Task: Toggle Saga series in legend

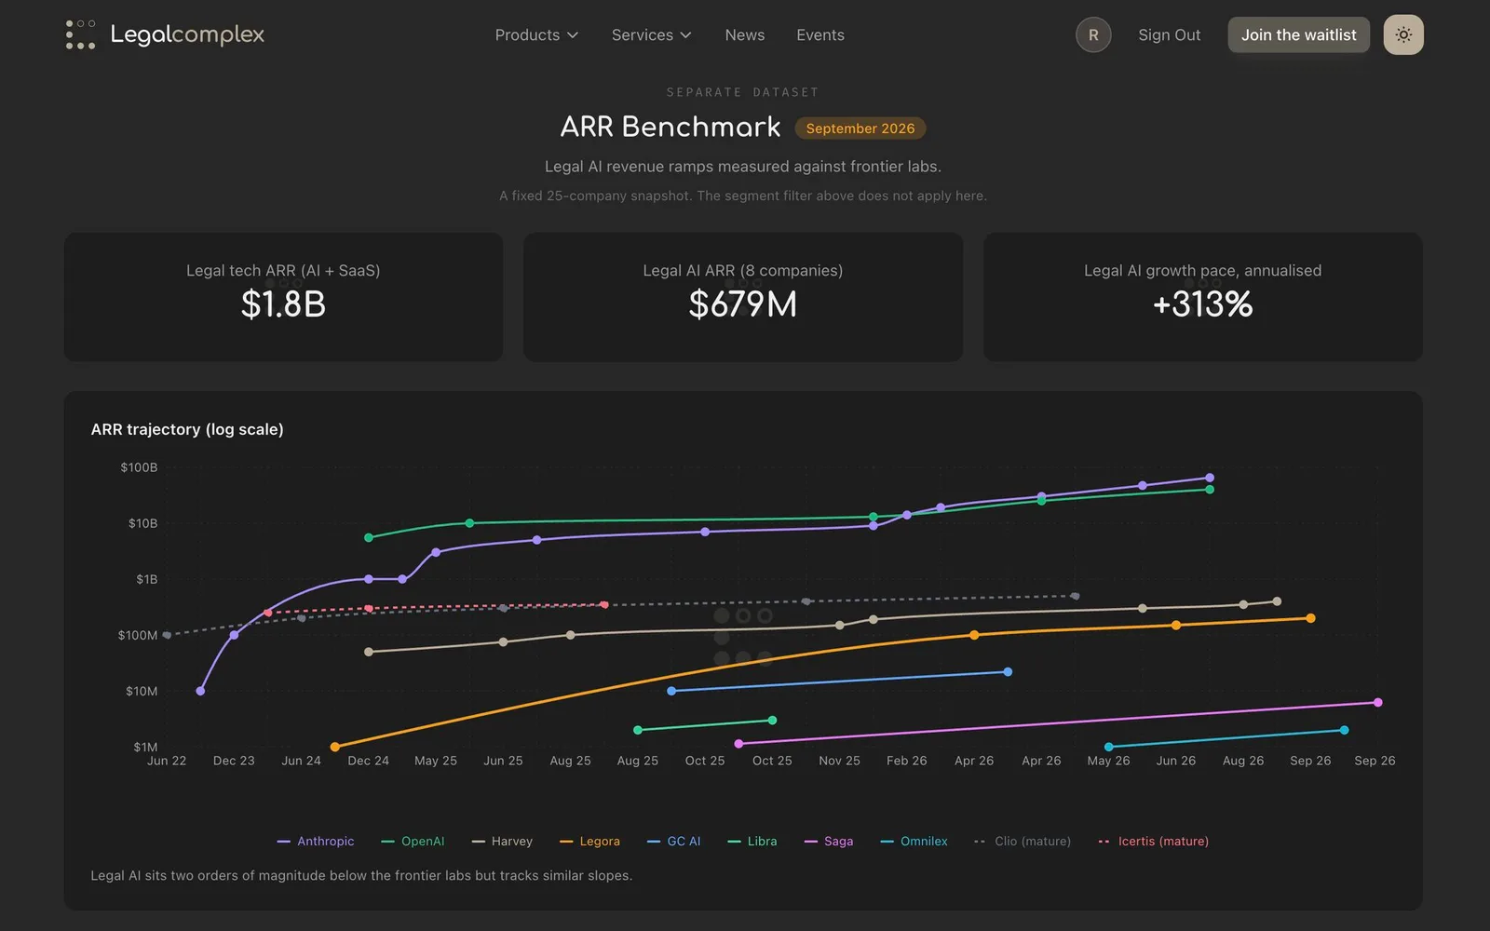Action: (829, 841)
